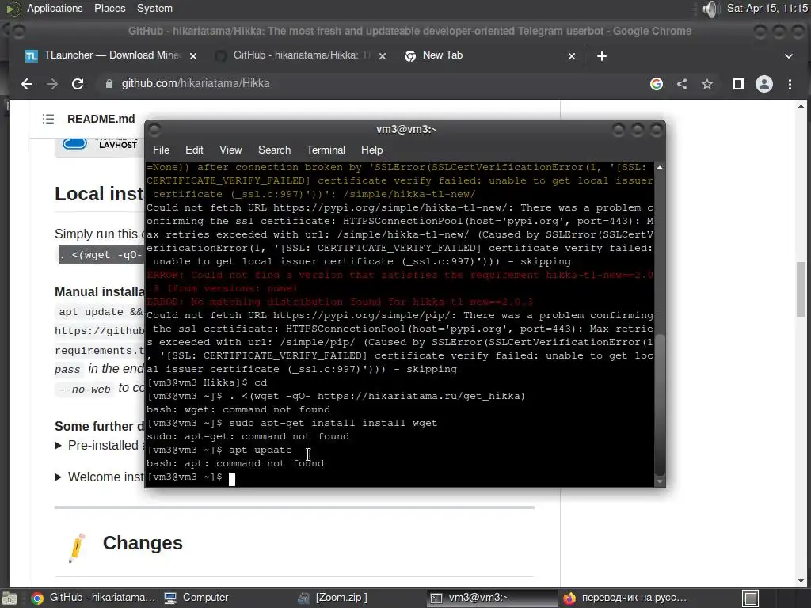This screenshot has width=811, height=608.
Task: Bookmark this page with the star
Action: coord(707,84)
